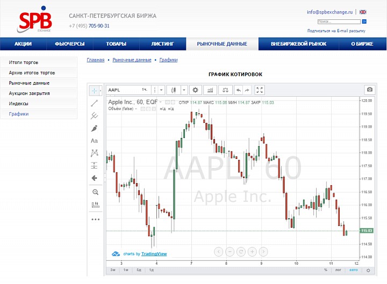Zoom out chart with the minus button
387x284 pixels.
coord(230,252)
